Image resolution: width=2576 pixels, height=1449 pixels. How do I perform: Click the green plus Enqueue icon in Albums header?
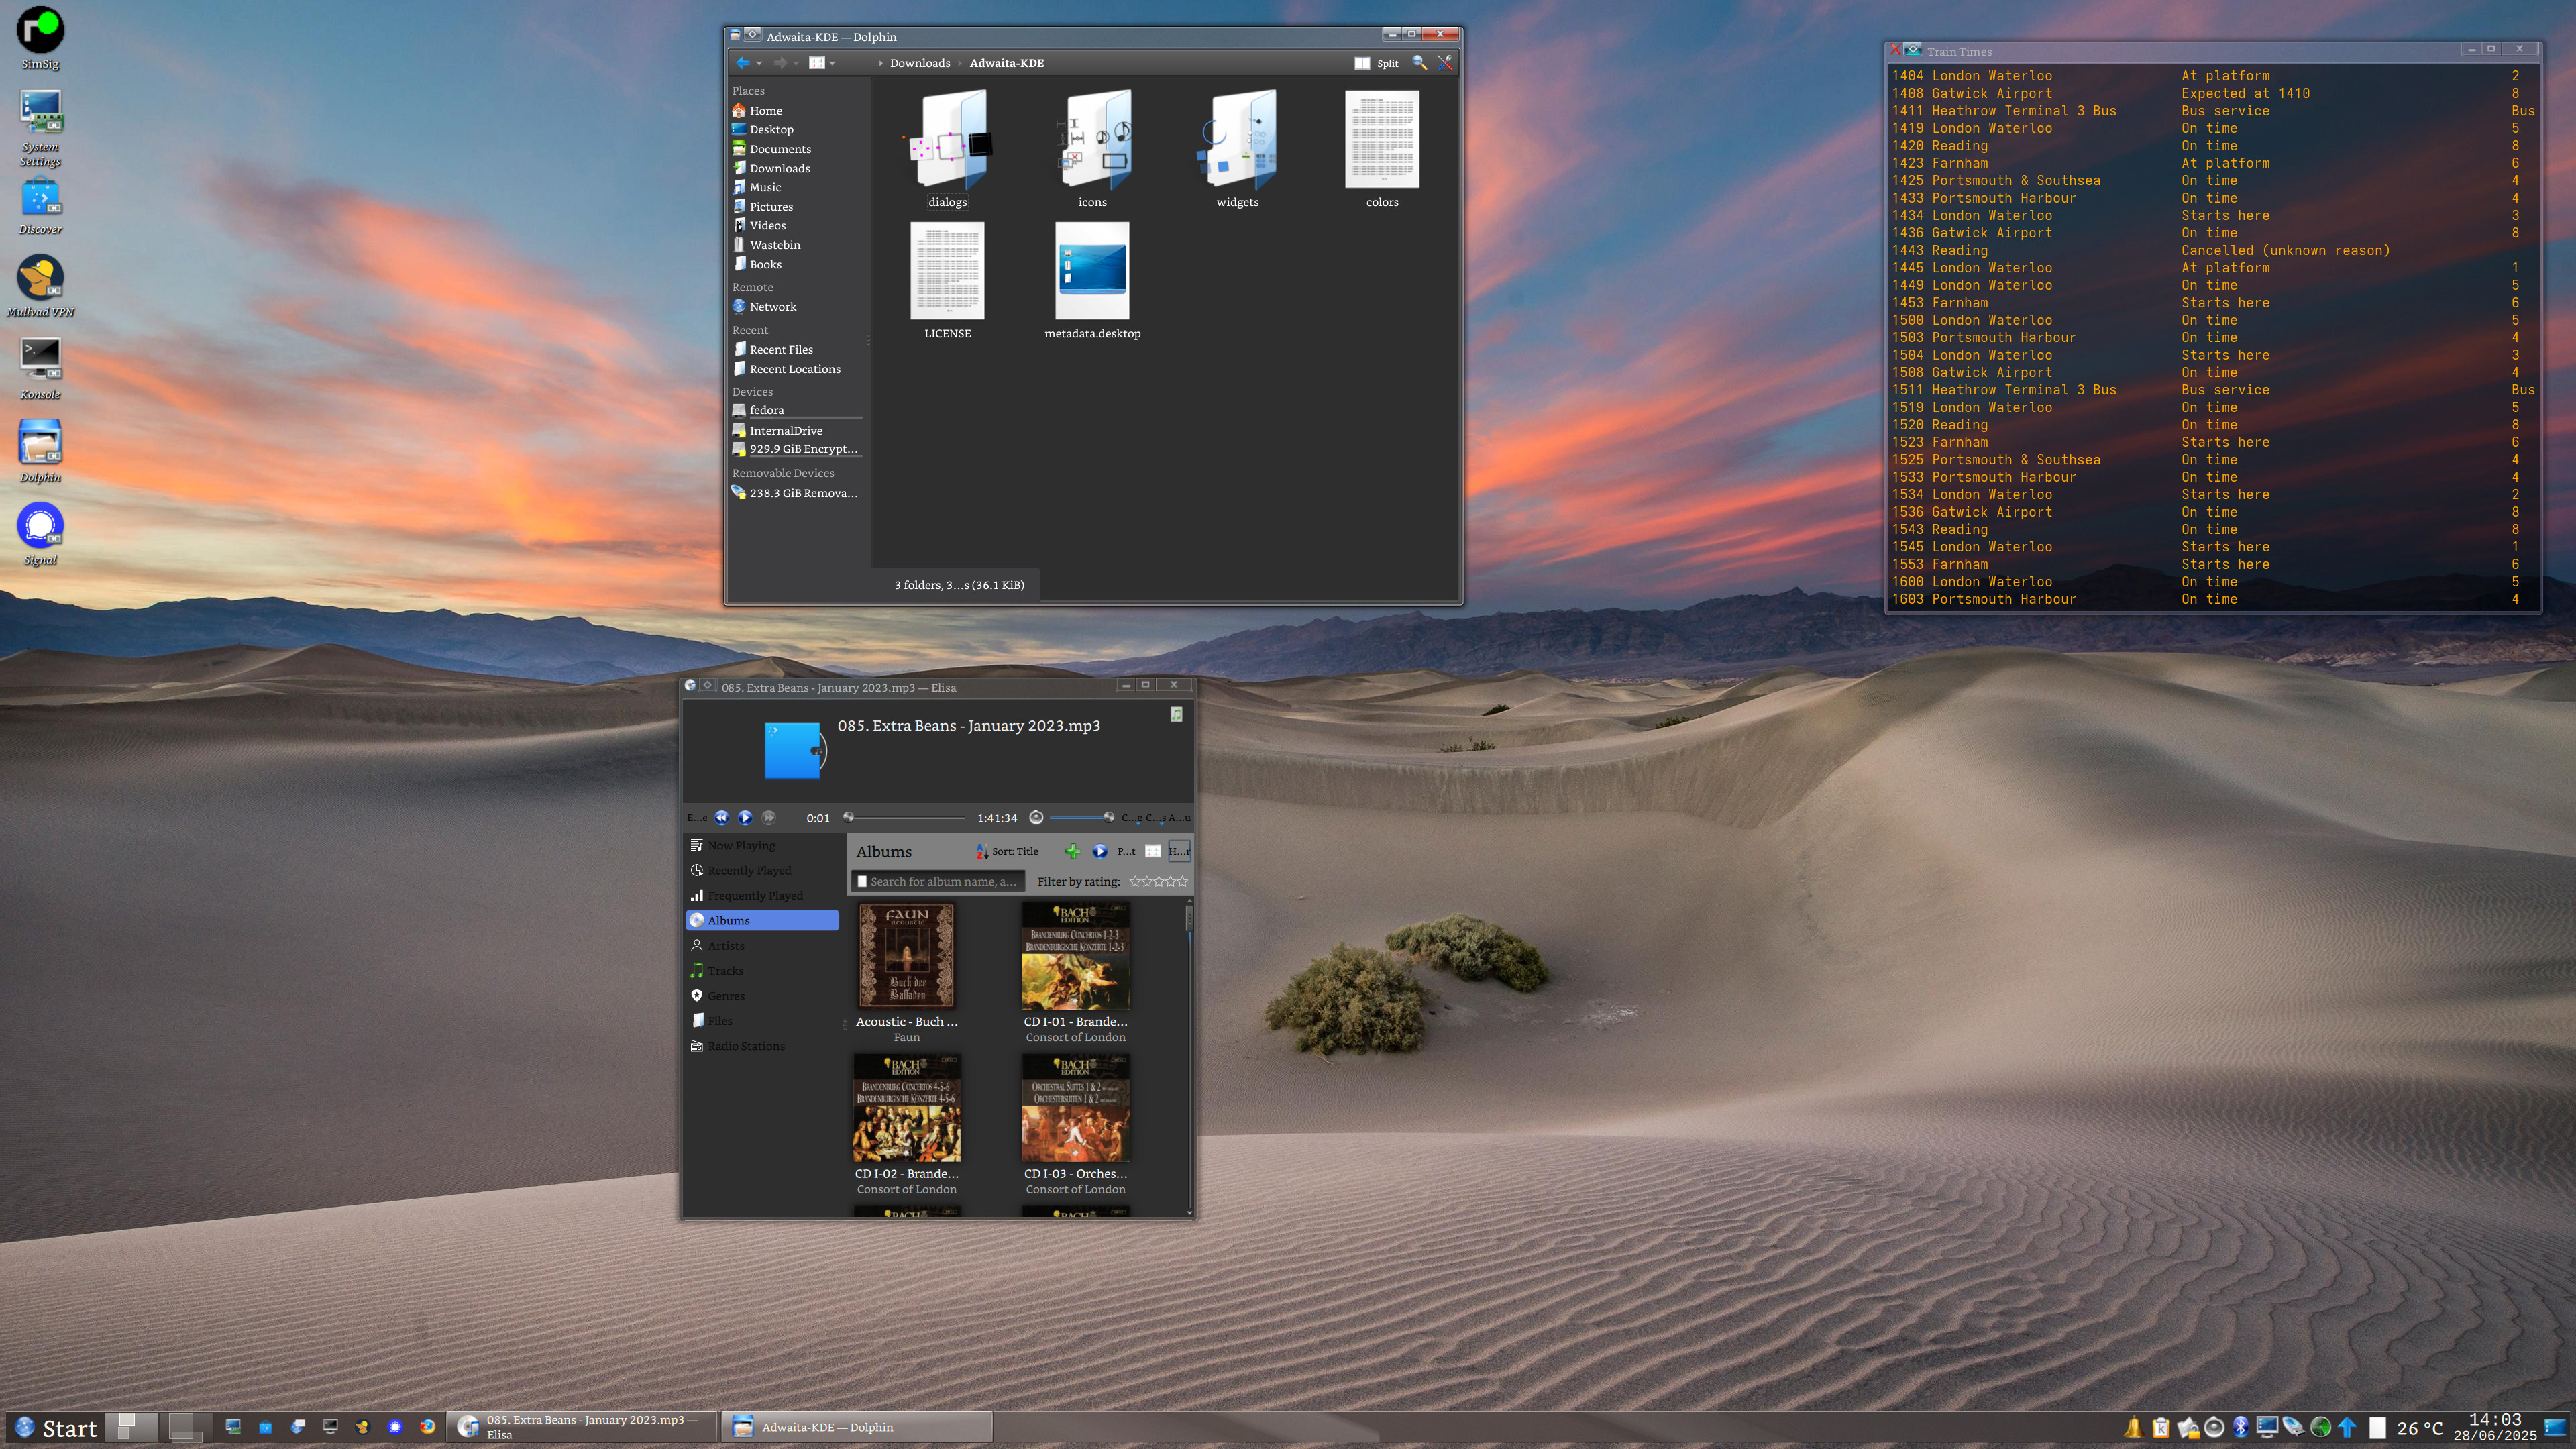[x=1072, y=851]
